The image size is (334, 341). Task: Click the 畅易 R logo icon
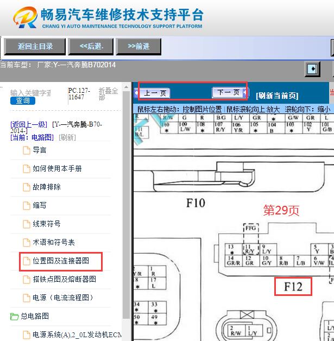click(25, 17)
